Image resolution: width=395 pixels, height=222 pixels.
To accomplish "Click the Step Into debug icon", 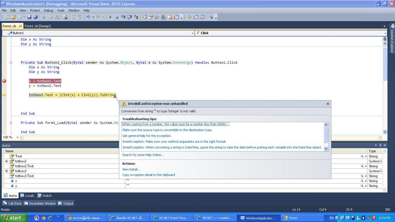I will [123, 17].
